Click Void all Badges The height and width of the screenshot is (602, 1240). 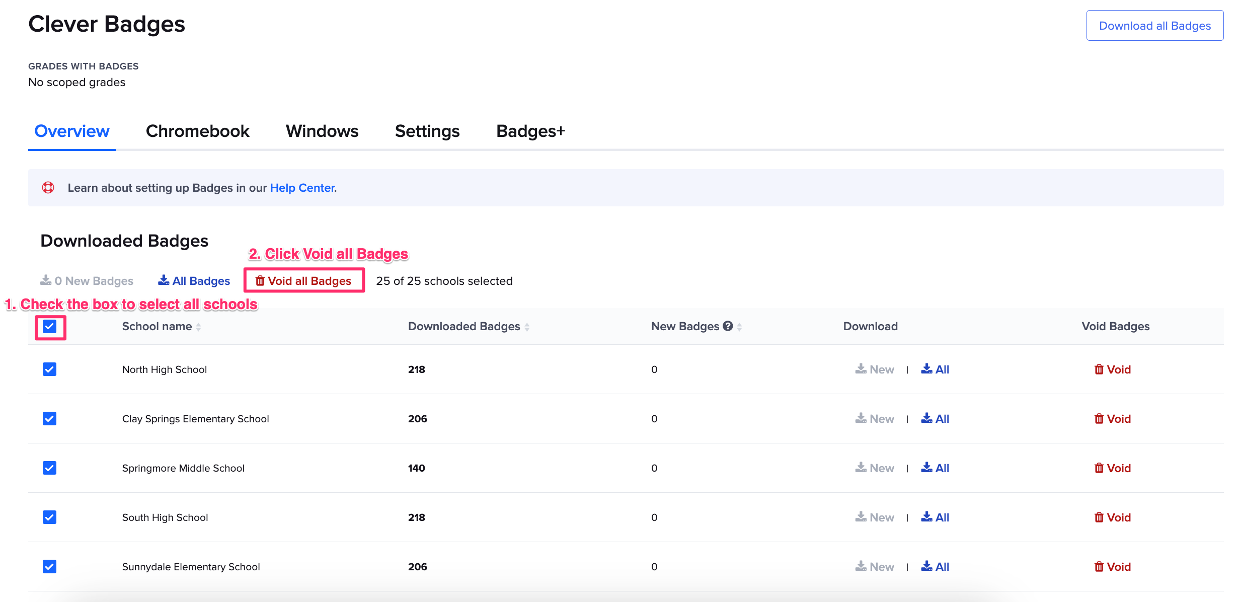click(x=303, y=281)
